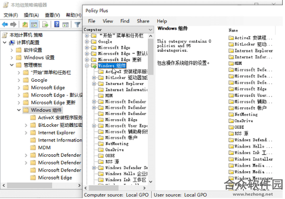Open the Find menu in Policy Plus
The width and height of the screenshot is (285, 199).
click(124, 21)
